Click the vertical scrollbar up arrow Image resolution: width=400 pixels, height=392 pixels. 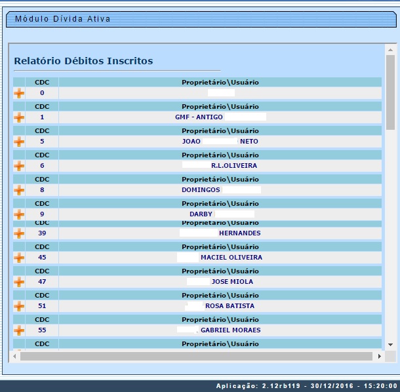click(x=390, y=49)
